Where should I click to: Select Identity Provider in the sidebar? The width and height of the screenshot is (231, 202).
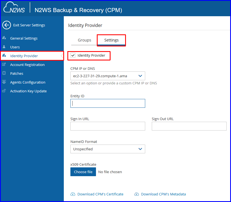pos(32,56)
